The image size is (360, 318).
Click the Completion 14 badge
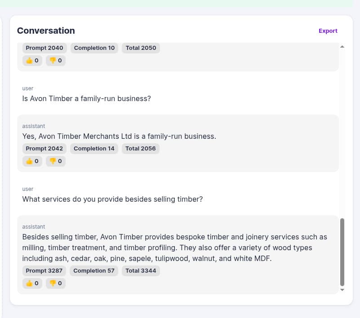click(94, 149)
